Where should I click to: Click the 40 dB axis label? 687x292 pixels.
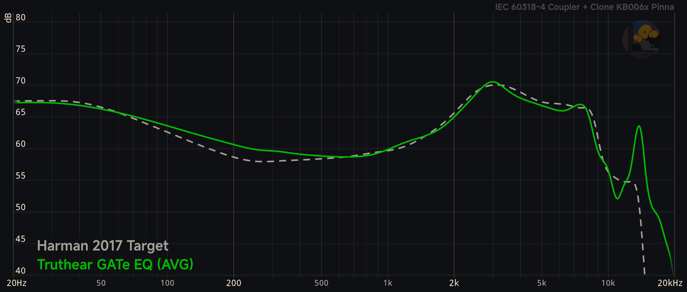[21, 271]
